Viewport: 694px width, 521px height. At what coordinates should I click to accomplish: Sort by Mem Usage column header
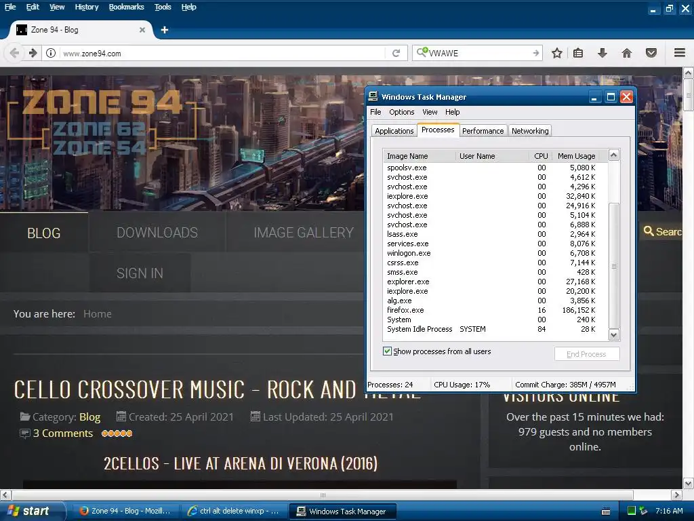pos(576,156)
